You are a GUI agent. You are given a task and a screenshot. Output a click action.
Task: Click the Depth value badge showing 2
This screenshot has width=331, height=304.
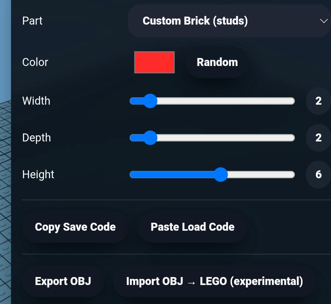coord(318,138)
